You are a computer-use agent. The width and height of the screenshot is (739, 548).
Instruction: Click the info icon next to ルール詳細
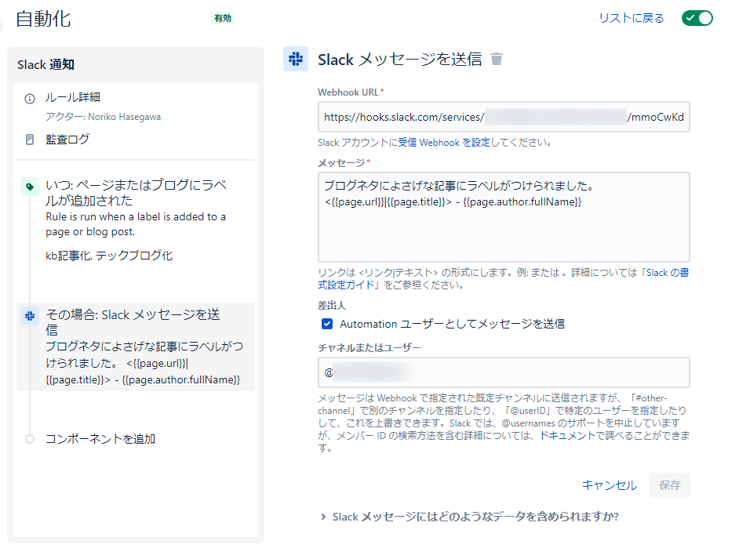(x=30, y=99)
